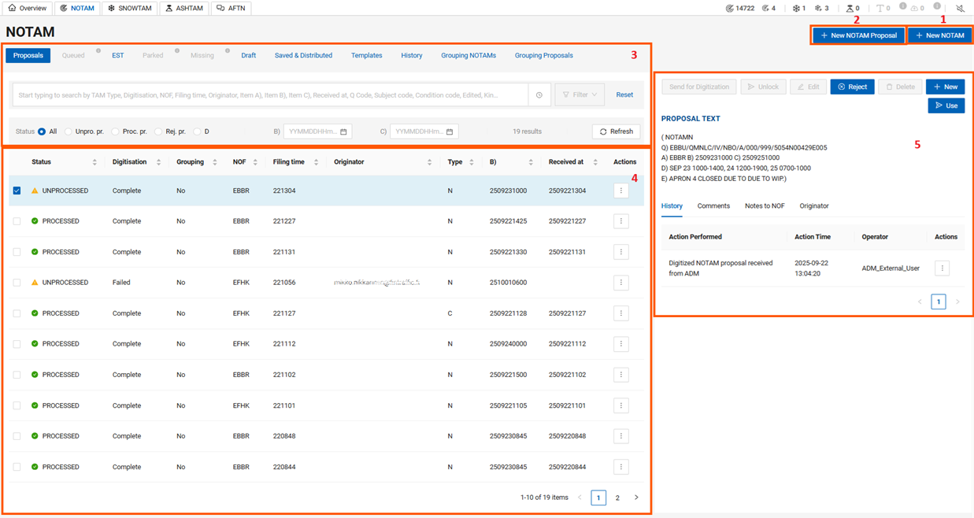Uncheck the selected 221304 UNPROCESSED row checkbox
This screenshot has width=974, height=518.
click(x=17, y=191)
